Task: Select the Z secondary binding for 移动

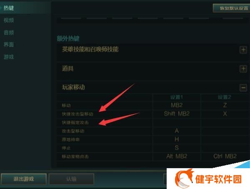Action: coord(225,105)
